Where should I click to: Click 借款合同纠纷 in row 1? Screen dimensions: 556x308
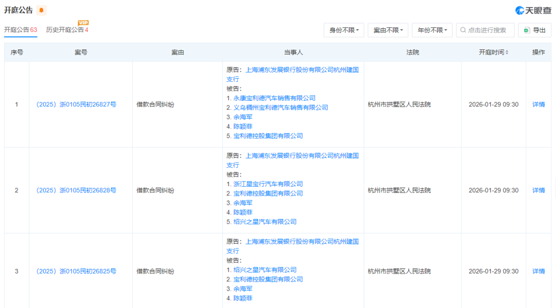(x=155, y=104)
